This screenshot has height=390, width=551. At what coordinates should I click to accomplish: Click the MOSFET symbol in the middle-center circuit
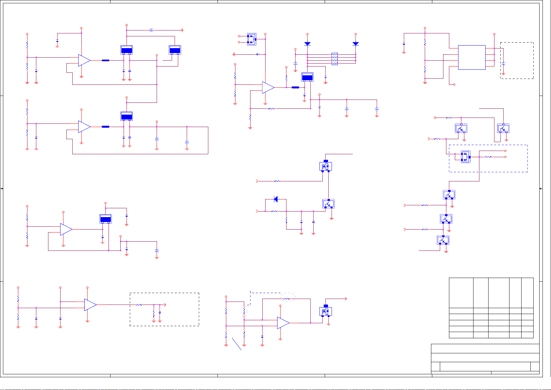[x=326, y=166]
